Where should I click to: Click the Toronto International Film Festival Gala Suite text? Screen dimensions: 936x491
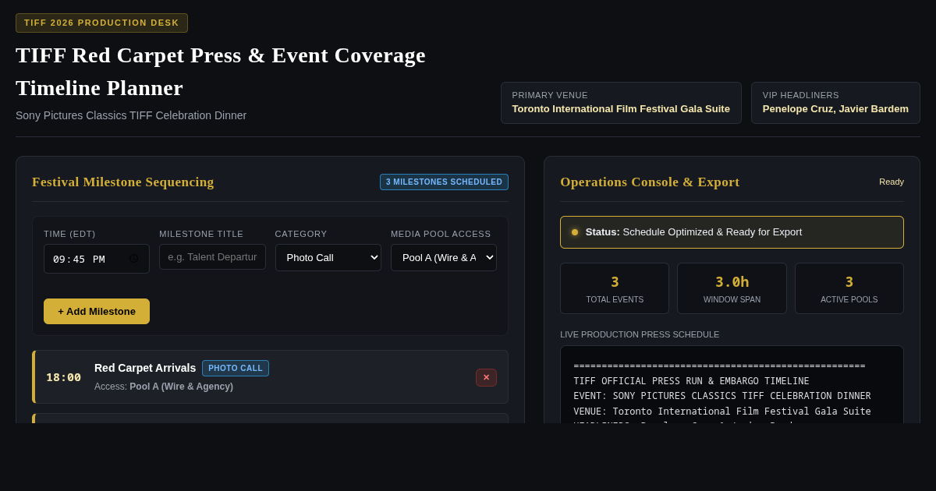click(x=621, y=109)
